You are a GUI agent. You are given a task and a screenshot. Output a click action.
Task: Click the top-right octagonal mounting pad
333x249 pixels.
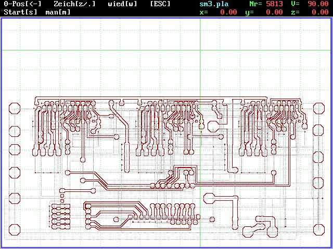(318, 108)
